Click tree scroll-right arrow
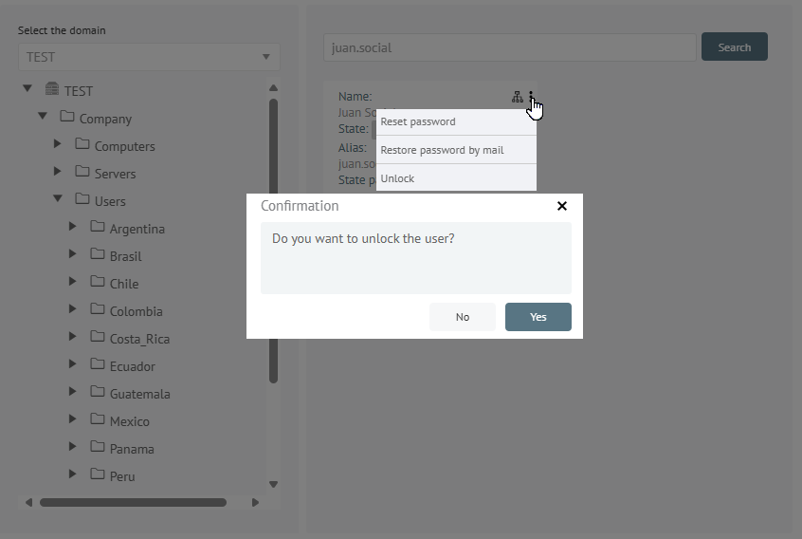Viewport: 802px width, 539px height. click(255, 503)
